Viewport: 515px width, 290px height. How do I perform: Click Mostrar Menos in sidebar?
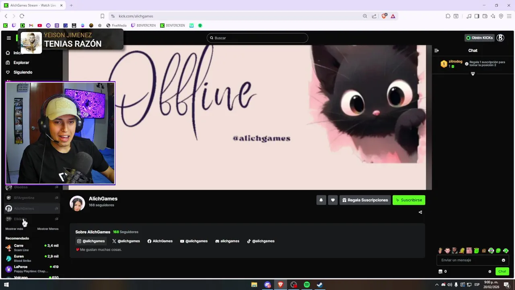48,229
